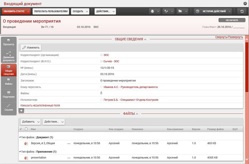Screen dimensions: 249x164
Task: Click the Свернуть/Развернуть link
Action: click(x=229, y=37)
